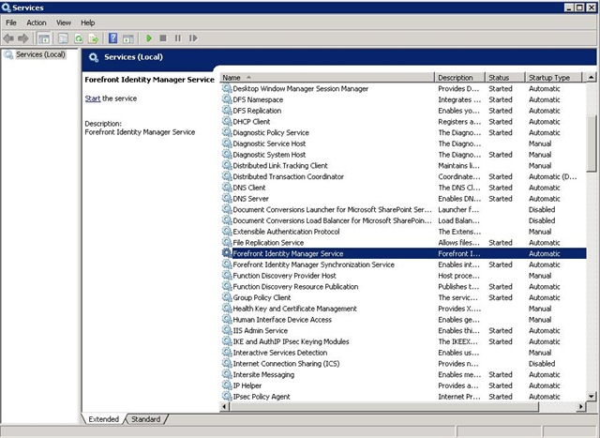Open the Action menu
Image resolution: width=600 pixels, height=438 pixels.
click(x=37, y=23)
